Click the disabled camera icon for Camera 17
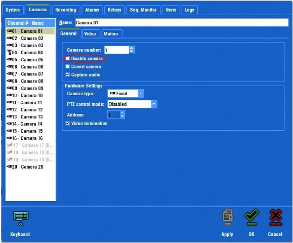The image size is (293, 243). click(10, 145)
